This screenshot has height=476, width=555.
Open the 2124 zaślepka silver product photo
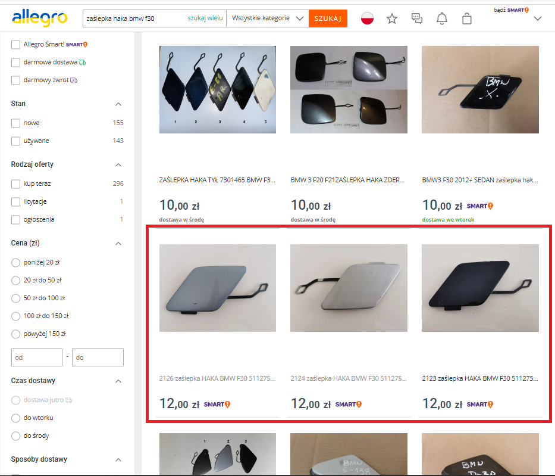pyautogui.click(x=349, y=288)
